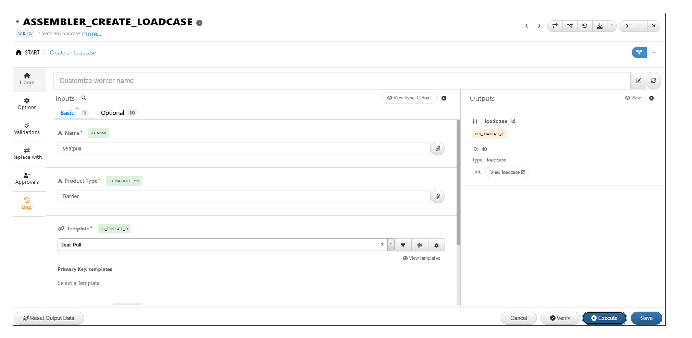Open the View loadcase link
Screen dimensions: 692x338
pyautogui.click(x=507, y=172)
